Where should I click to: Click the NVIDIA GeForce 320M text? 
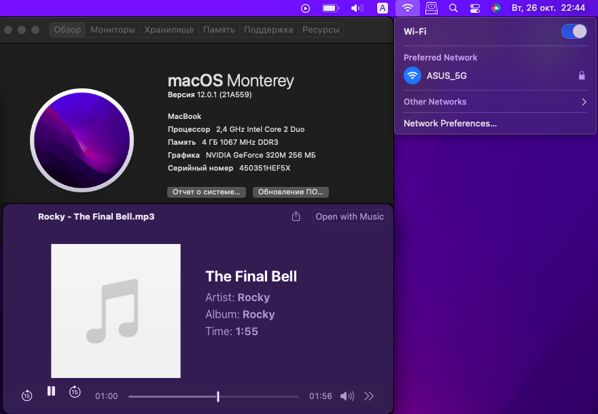(x=260, y=155)
